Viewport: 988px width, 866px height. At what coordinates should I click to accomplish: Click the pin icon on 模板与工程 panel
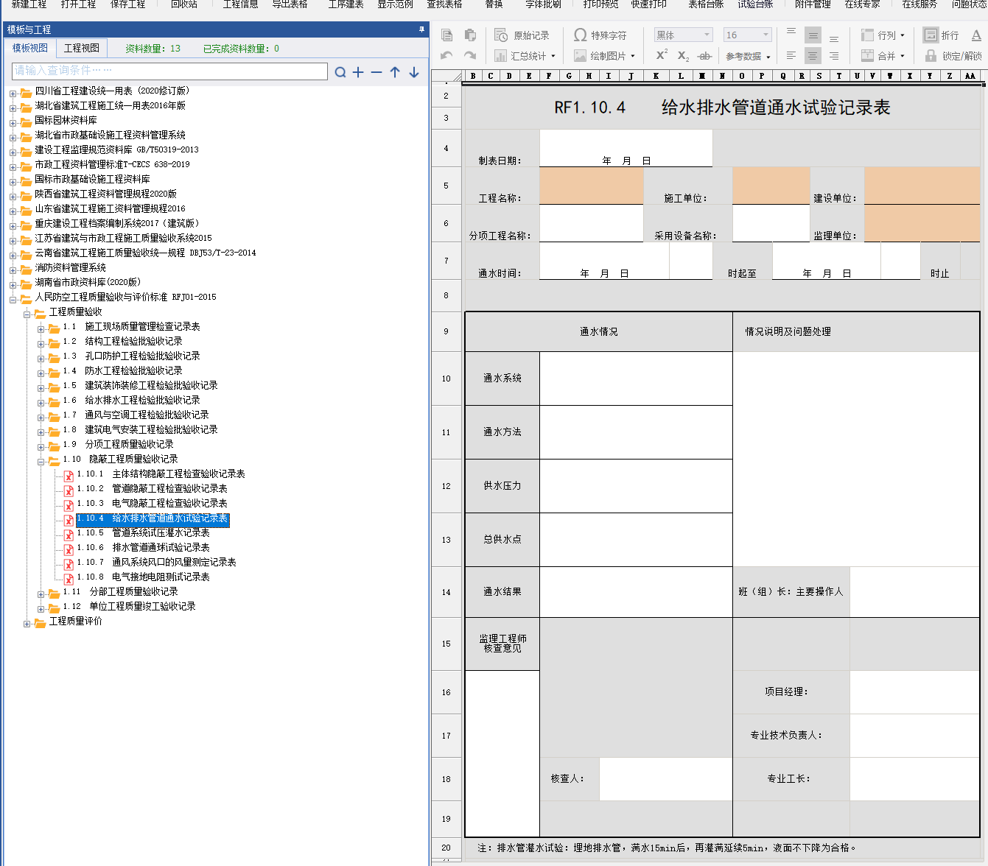pos(421,29)
